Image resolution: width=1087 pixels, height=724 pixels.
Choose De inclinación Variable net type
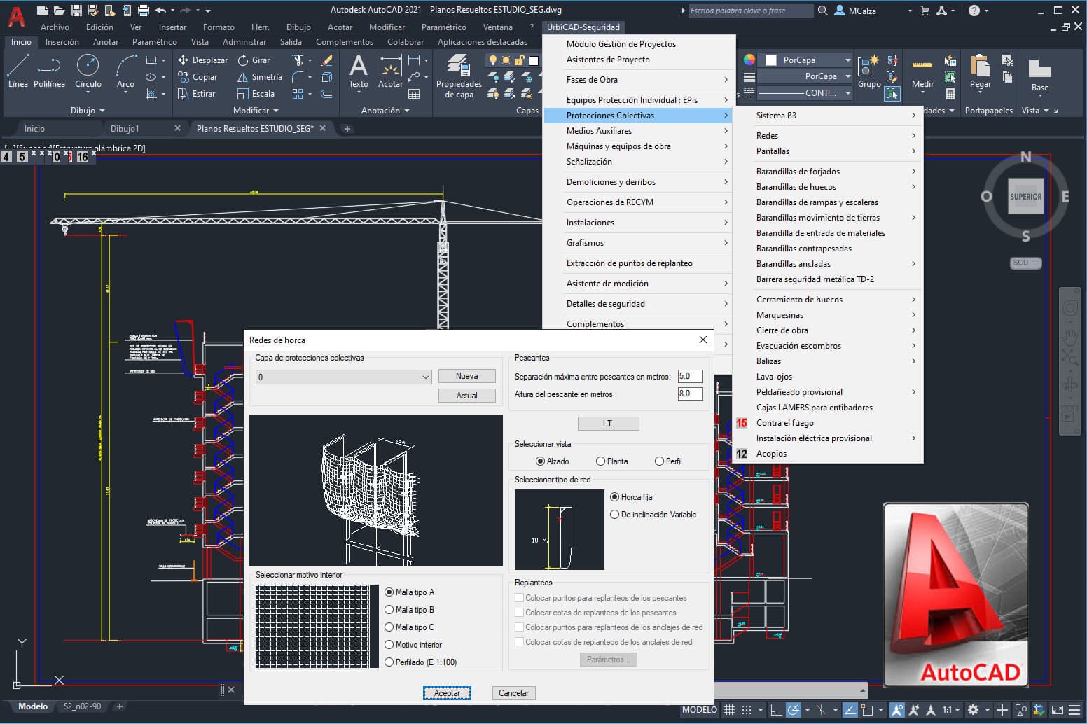tap(614, 515)
